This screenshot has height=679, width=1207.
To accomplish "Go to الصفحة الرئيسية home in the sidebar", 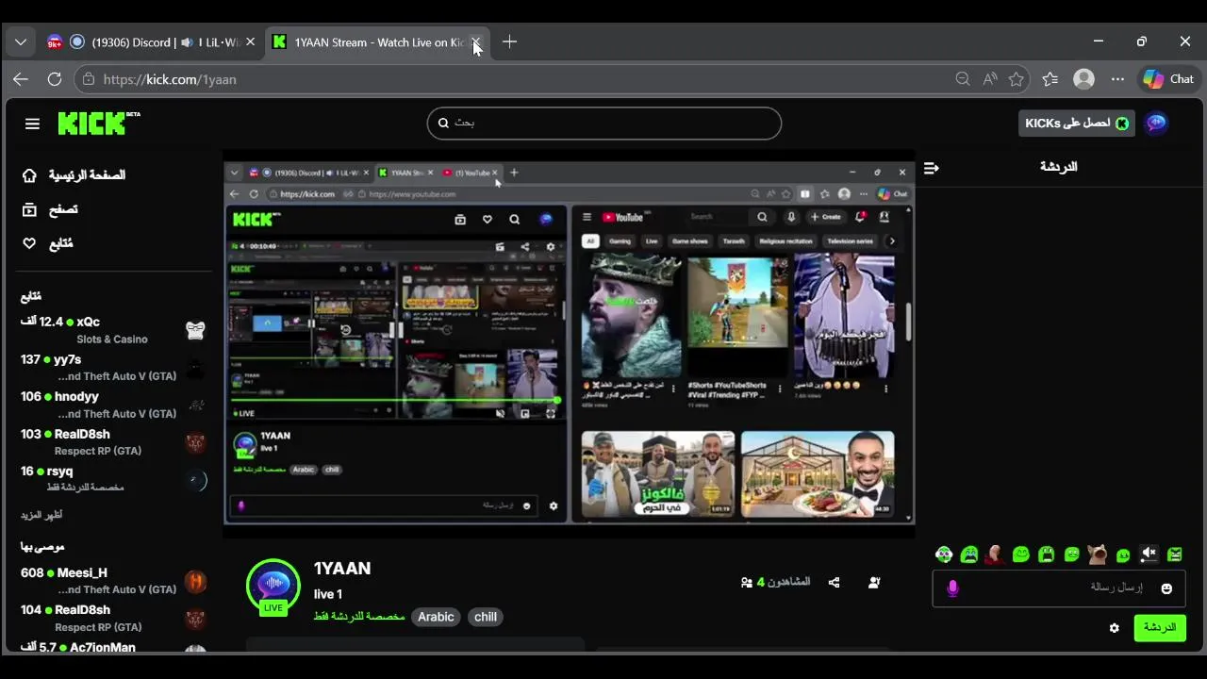I will tap(74, 175).
